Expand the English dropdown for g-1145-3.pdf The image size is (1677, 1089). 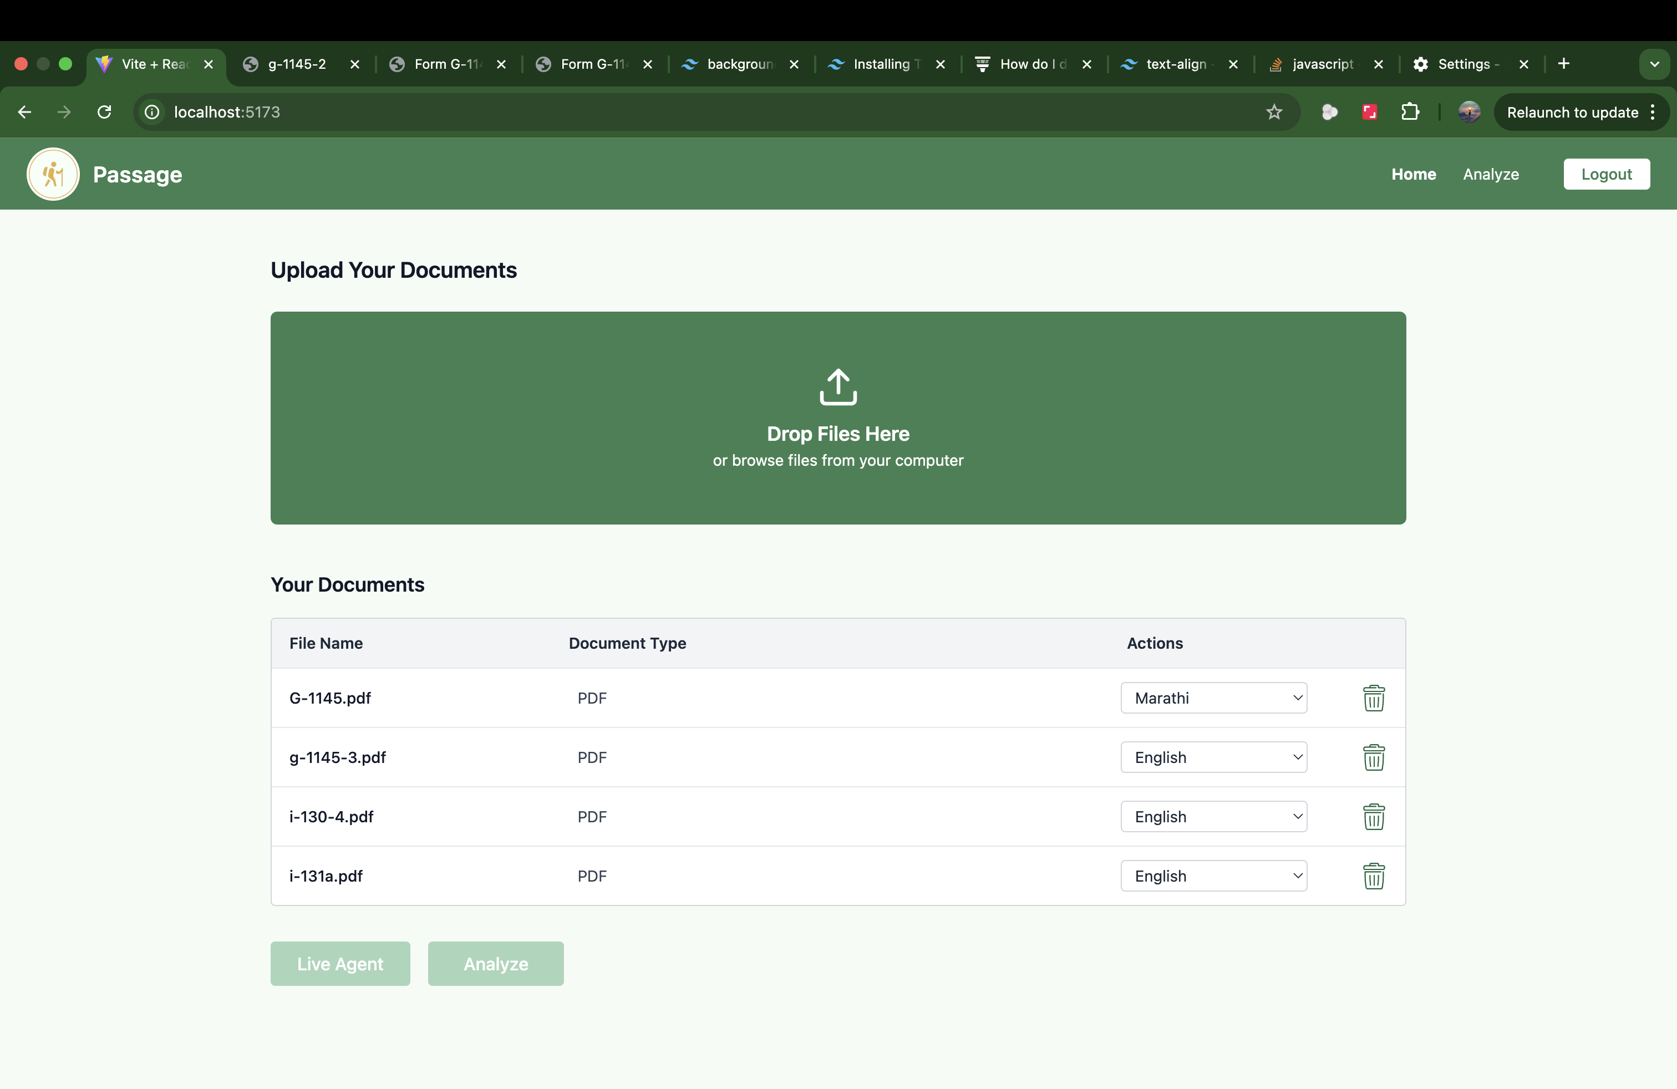[x=1213, y=757]
